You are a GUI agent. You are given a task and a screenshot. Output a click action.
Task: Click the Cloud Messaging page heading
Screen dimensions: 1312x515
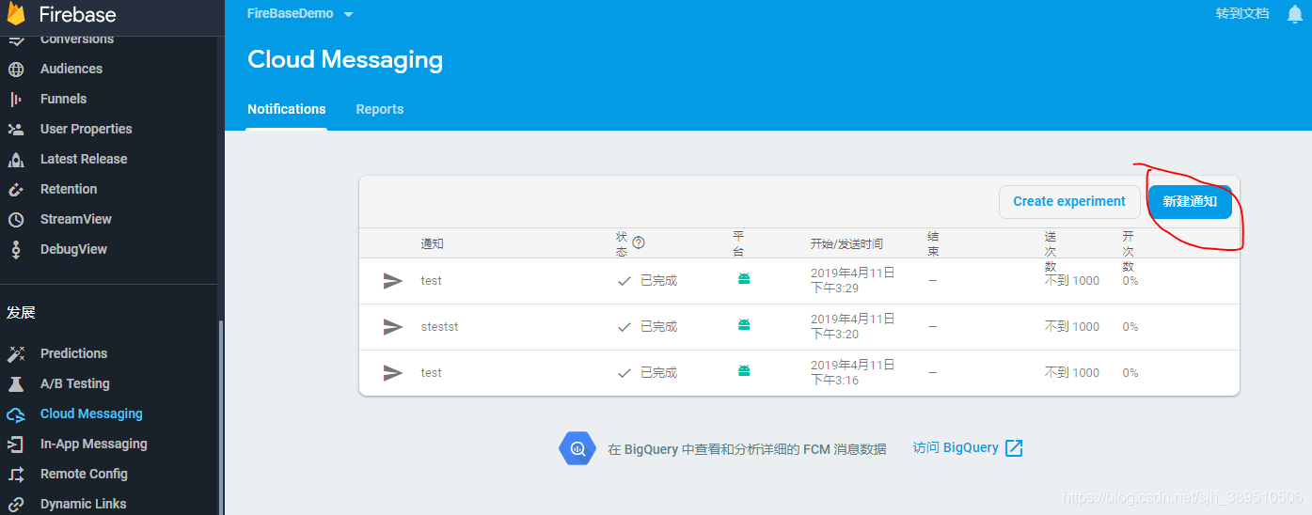click(345, 60)
